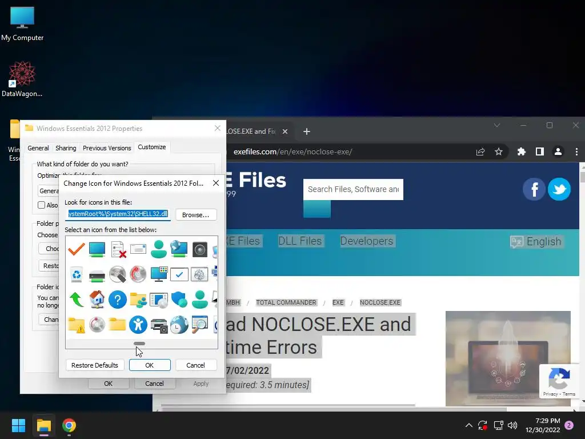
Task: Select the Customize tab
Action: click(152, 147)
